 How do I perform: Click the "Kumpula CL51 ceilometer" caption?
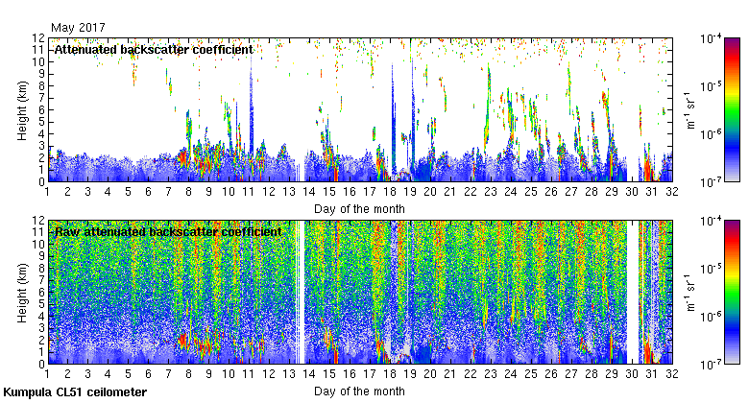click(75, 392)
